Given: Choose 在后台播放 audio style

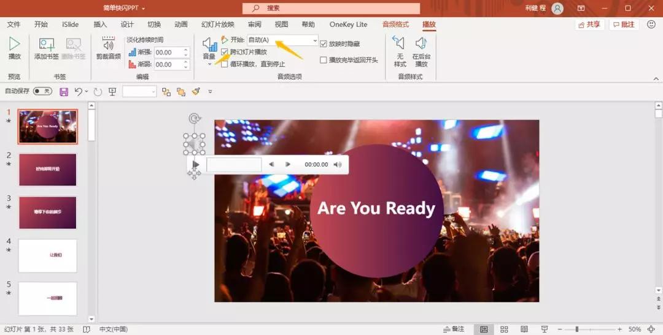Looking at the screenshot, I should coord(421,51).
